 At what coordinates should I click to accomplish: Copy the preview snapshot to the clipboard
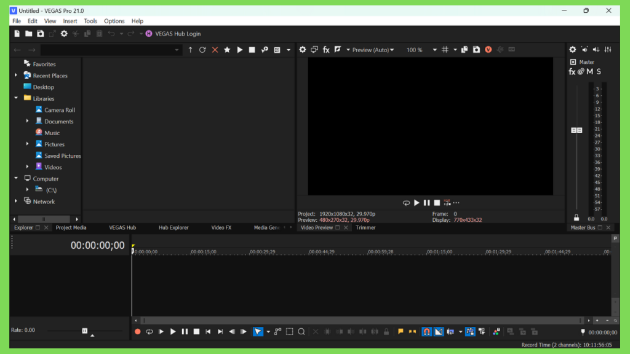465,49
